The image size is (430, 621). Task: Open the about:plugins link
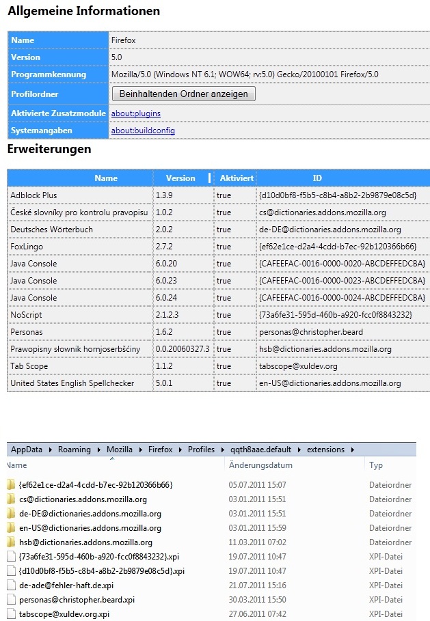coord(136,113)
